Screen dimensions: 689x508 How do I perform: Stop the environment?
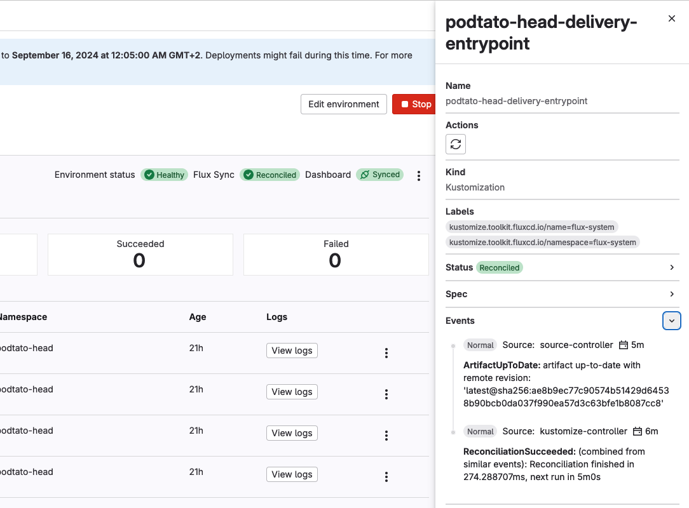pyautogui.click(x=414, y=104)
